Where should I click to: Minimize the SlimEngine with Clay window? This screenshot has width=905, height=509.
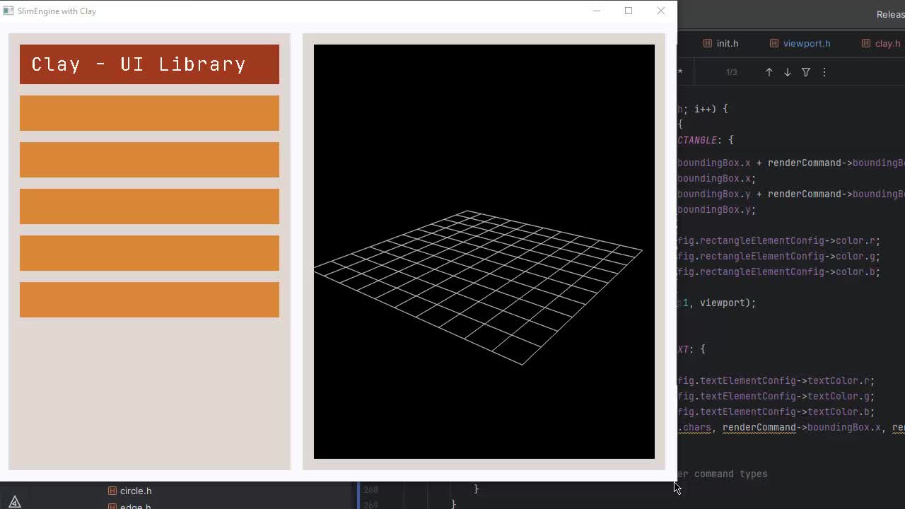click(x=596, y=11)
